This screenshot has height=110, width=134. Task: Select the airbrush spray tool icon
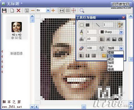point(82,39)
